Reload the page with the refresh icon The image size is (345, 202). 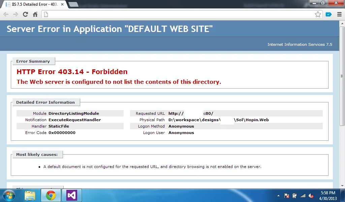click(26, 14)
